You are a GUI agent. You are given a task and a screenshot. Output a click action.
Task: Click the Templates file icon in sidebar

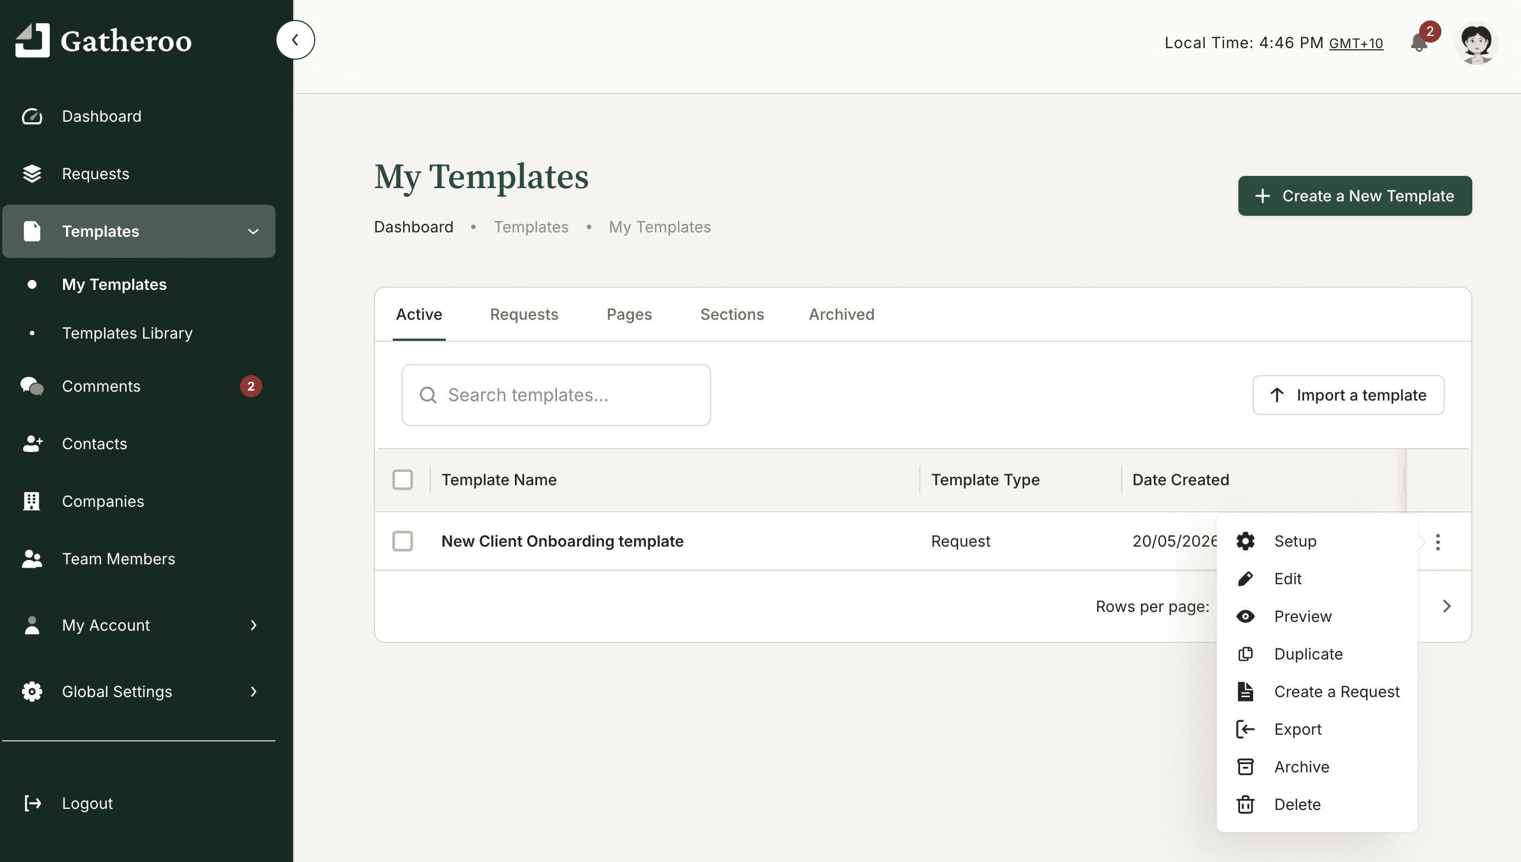[x=32, y=231]
